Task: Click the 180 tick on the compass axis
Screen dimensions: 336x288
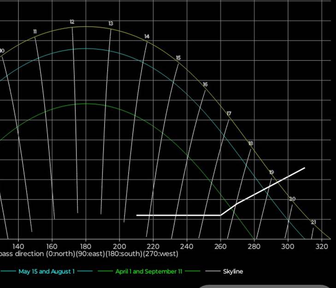Action: [86, 246]
